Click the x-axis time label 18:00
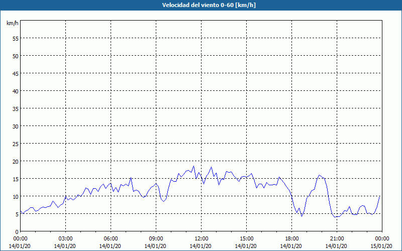The width and height of the screenshot is (402, 251). (292, 239)
